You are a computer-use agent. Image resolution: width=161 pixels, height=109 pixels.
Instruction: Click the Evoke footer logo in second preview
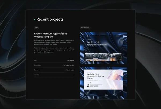pos(89,93)
